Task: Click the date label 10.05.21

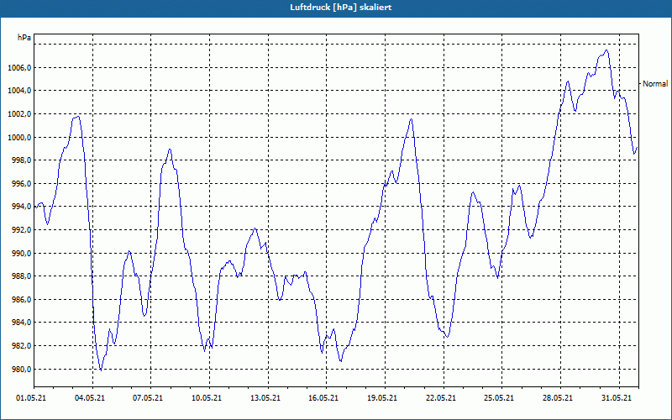Action: point(207,398)
